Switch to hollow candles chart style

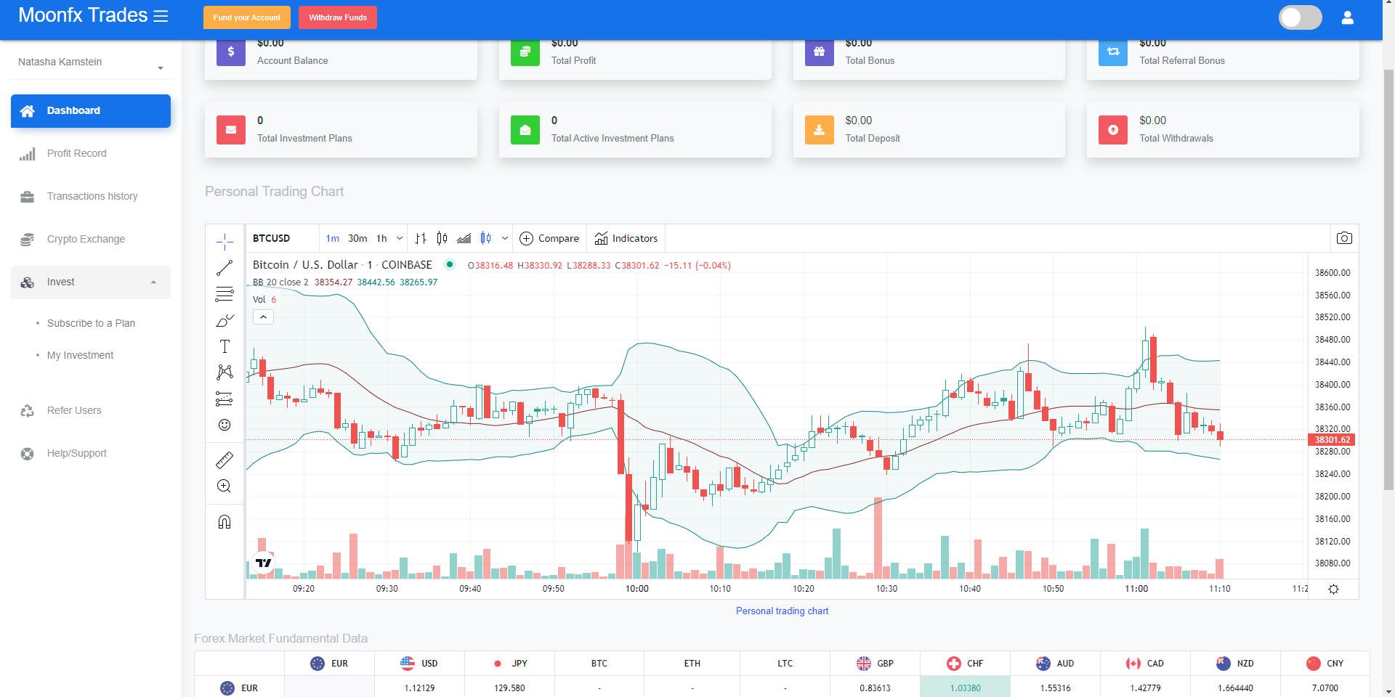coord(485,238)
